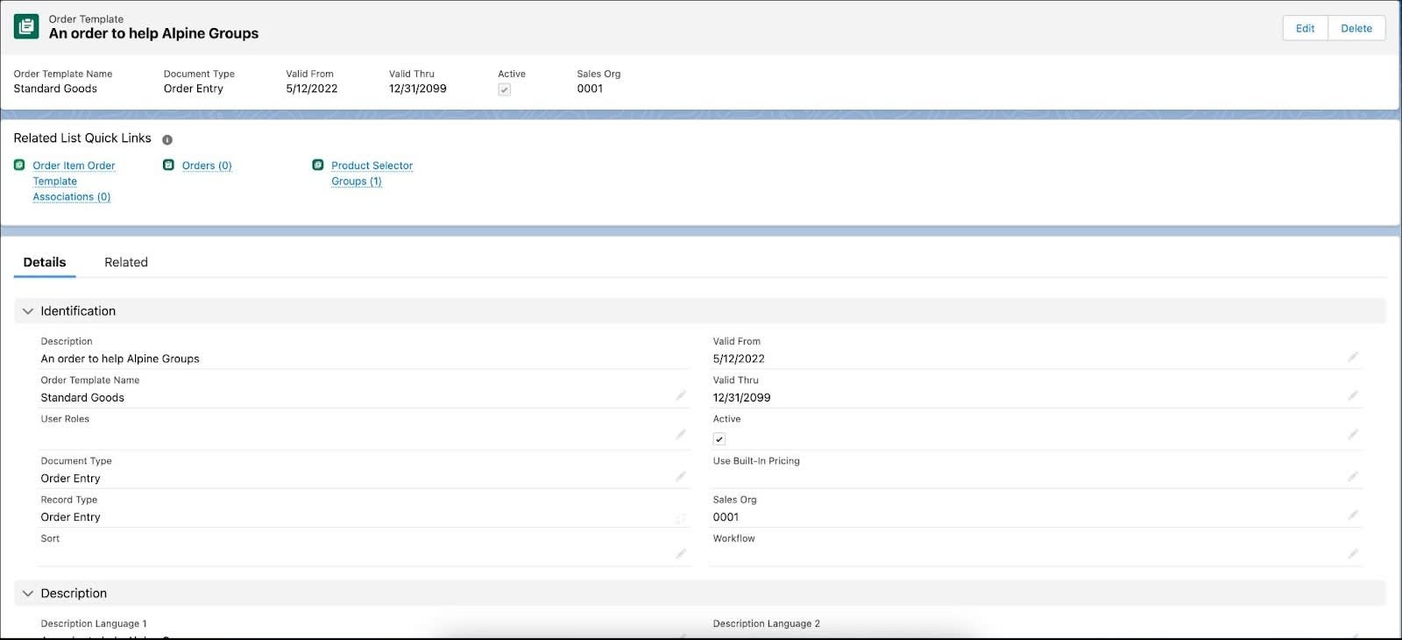Click the Delete button
This screenshot has width=1402, height=640.
click(1356, 28)
